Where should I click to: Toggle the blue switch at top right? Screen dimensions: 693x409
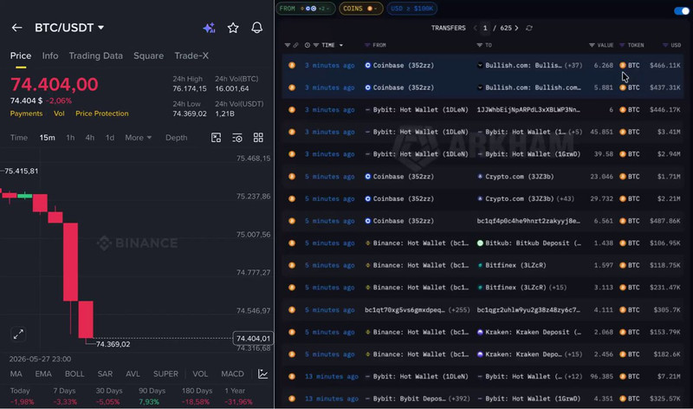[682, 10]
